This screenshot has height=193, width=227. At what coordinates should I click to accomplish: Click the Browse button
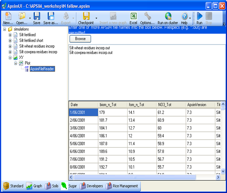(80, 39)
